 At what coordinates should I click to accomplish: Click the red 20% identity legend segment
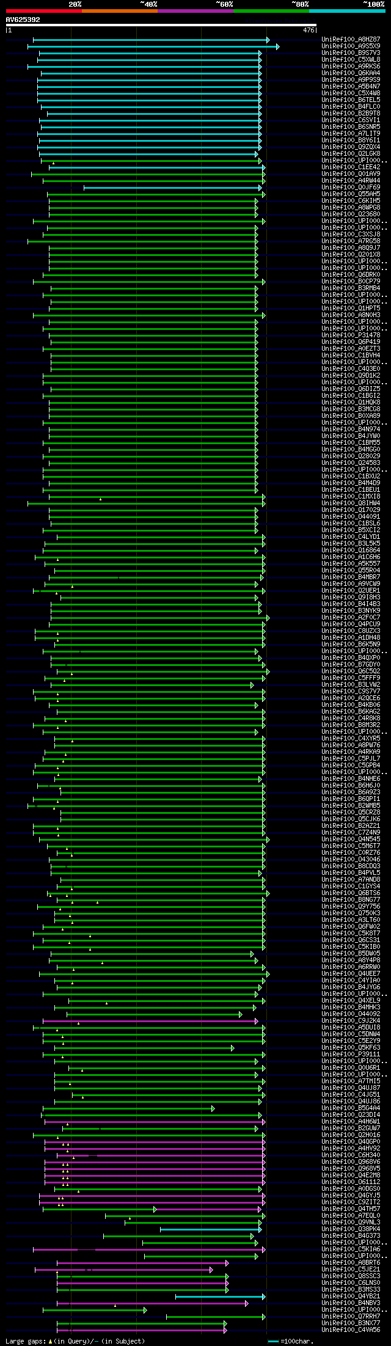43,11
